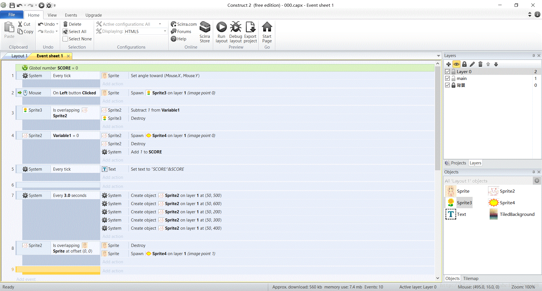
Task: Select the Sprite3 object in Objects panel
Action: (x=459, y=203)
